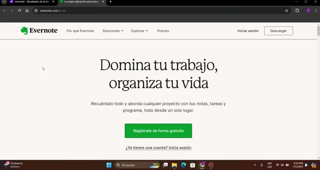Open the volume speaker icon
The image size is (320, 170).
[x=282, y=165]
